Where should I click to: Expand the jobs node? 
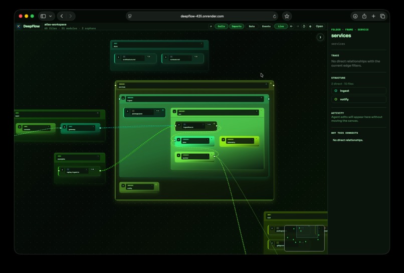click(178, 140)
